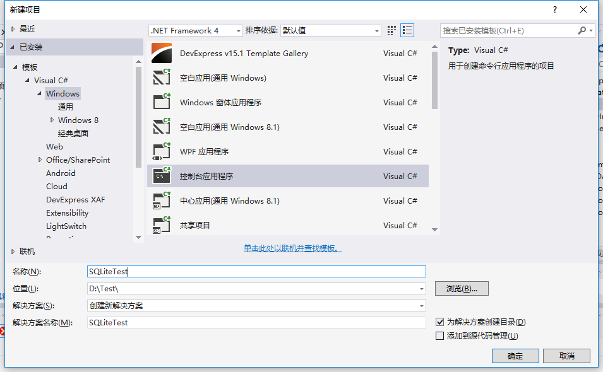Click the 控制台应用程序 console template icon

pyautogui.click(x=162, y=176)
